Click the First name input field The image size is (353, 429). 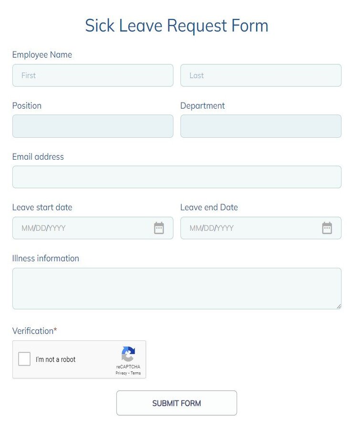(93, 75)
